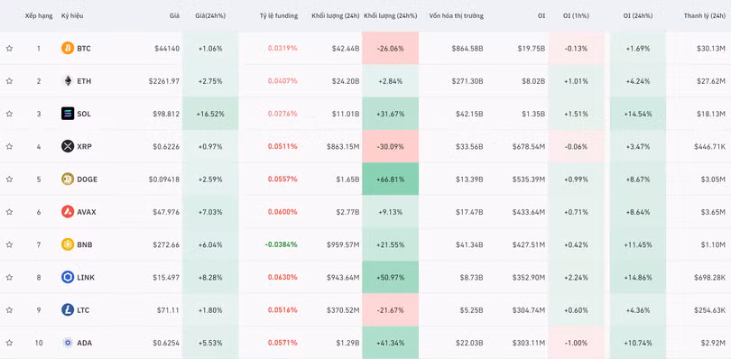Sort by Khối lượng (24h) header

pos(336,16)
